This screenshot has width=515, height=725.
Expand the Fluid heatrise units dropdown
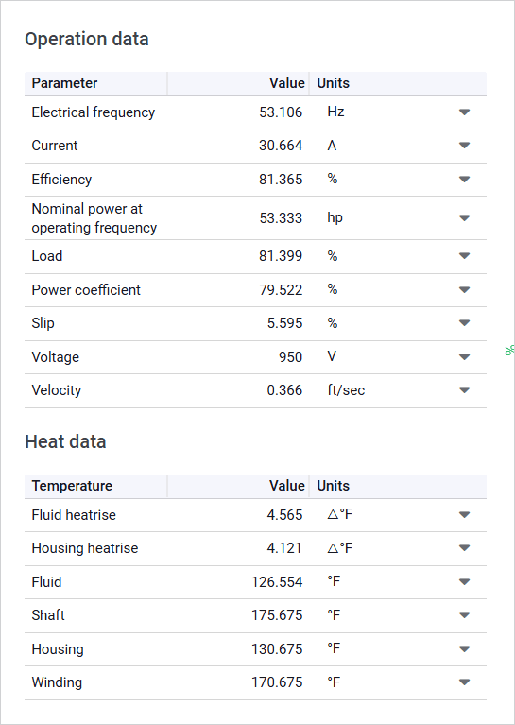pyautogui.click(x=464, y=514)
